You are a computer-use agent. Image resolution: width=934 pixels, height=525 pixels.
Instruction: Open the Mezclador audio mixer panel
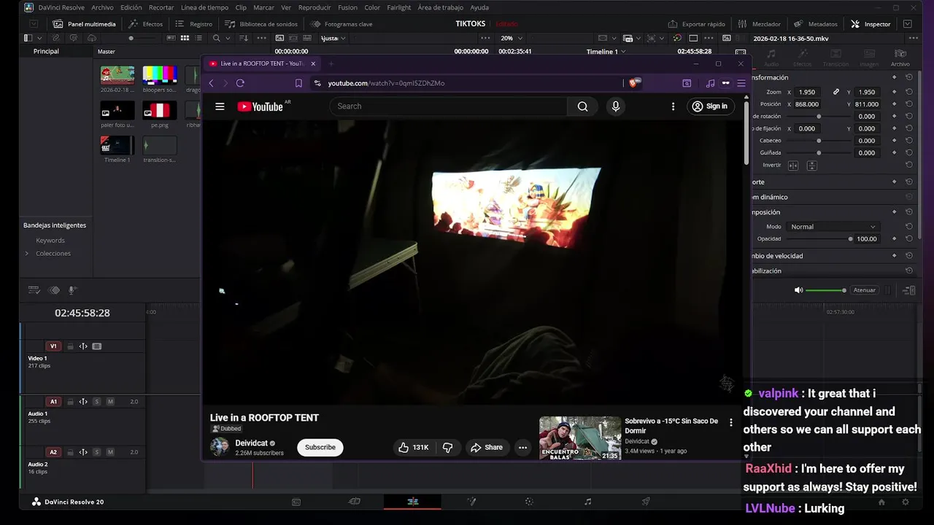click(760, 24)
